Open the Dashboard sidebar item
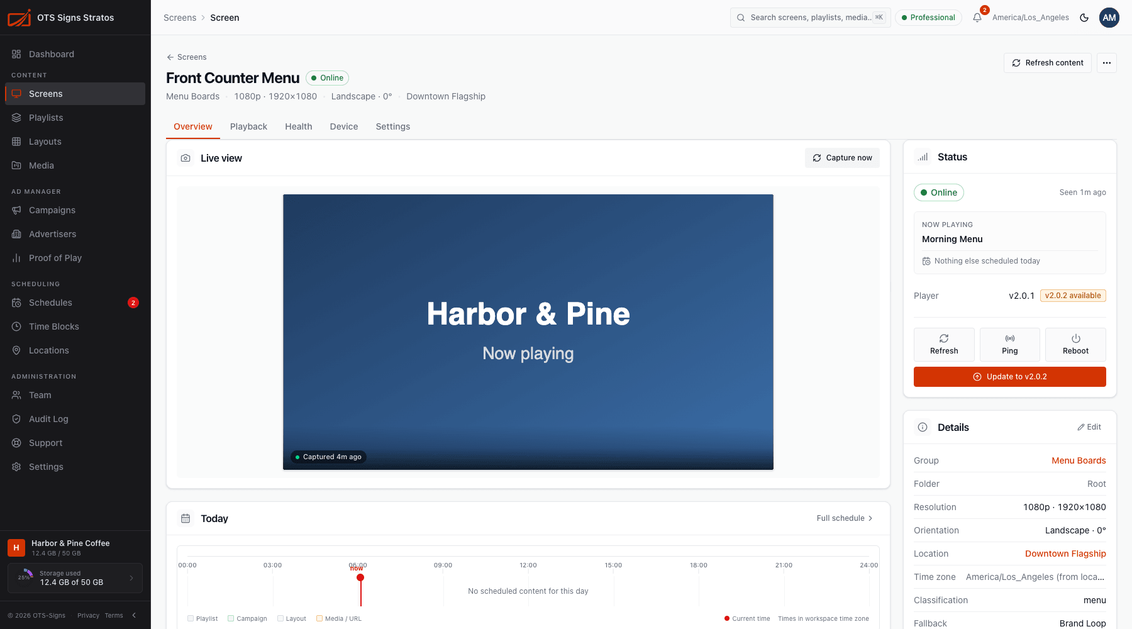The height and width of the screenshot is (629, 1132). pyautogui.click(x=75, y=54)
